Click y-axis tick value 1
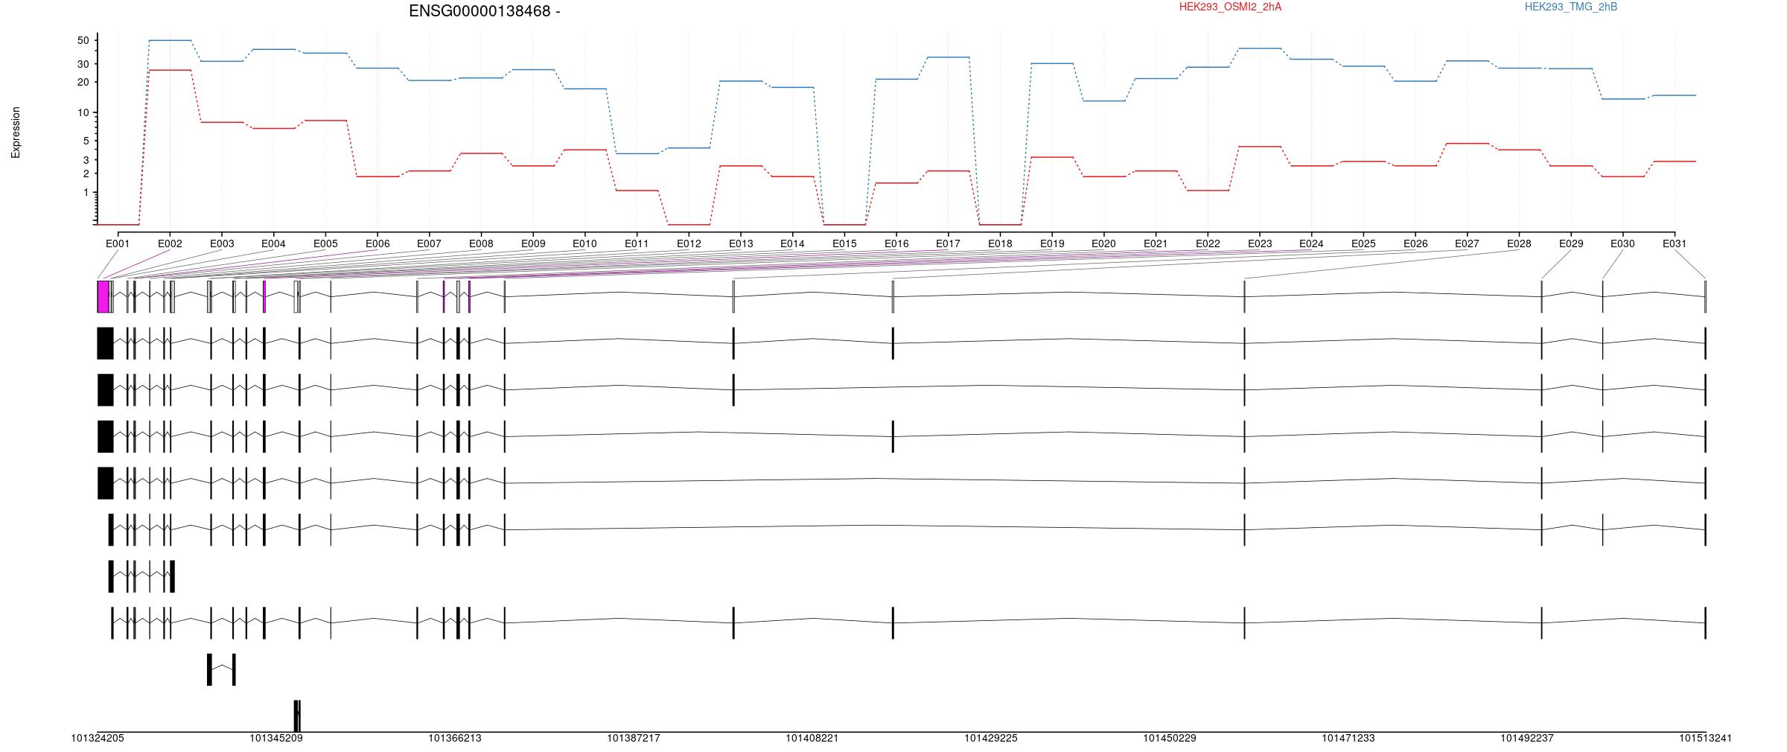 point(86,193)
